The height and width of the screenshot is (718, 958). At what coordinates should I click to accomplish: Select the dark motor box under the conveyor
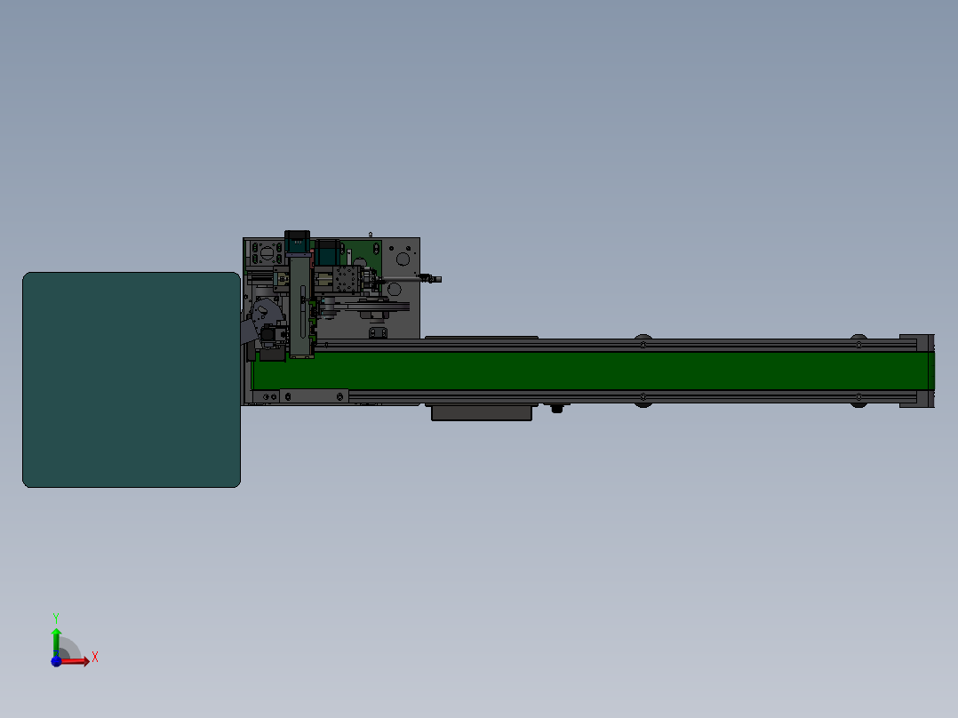tap(482, 413)
